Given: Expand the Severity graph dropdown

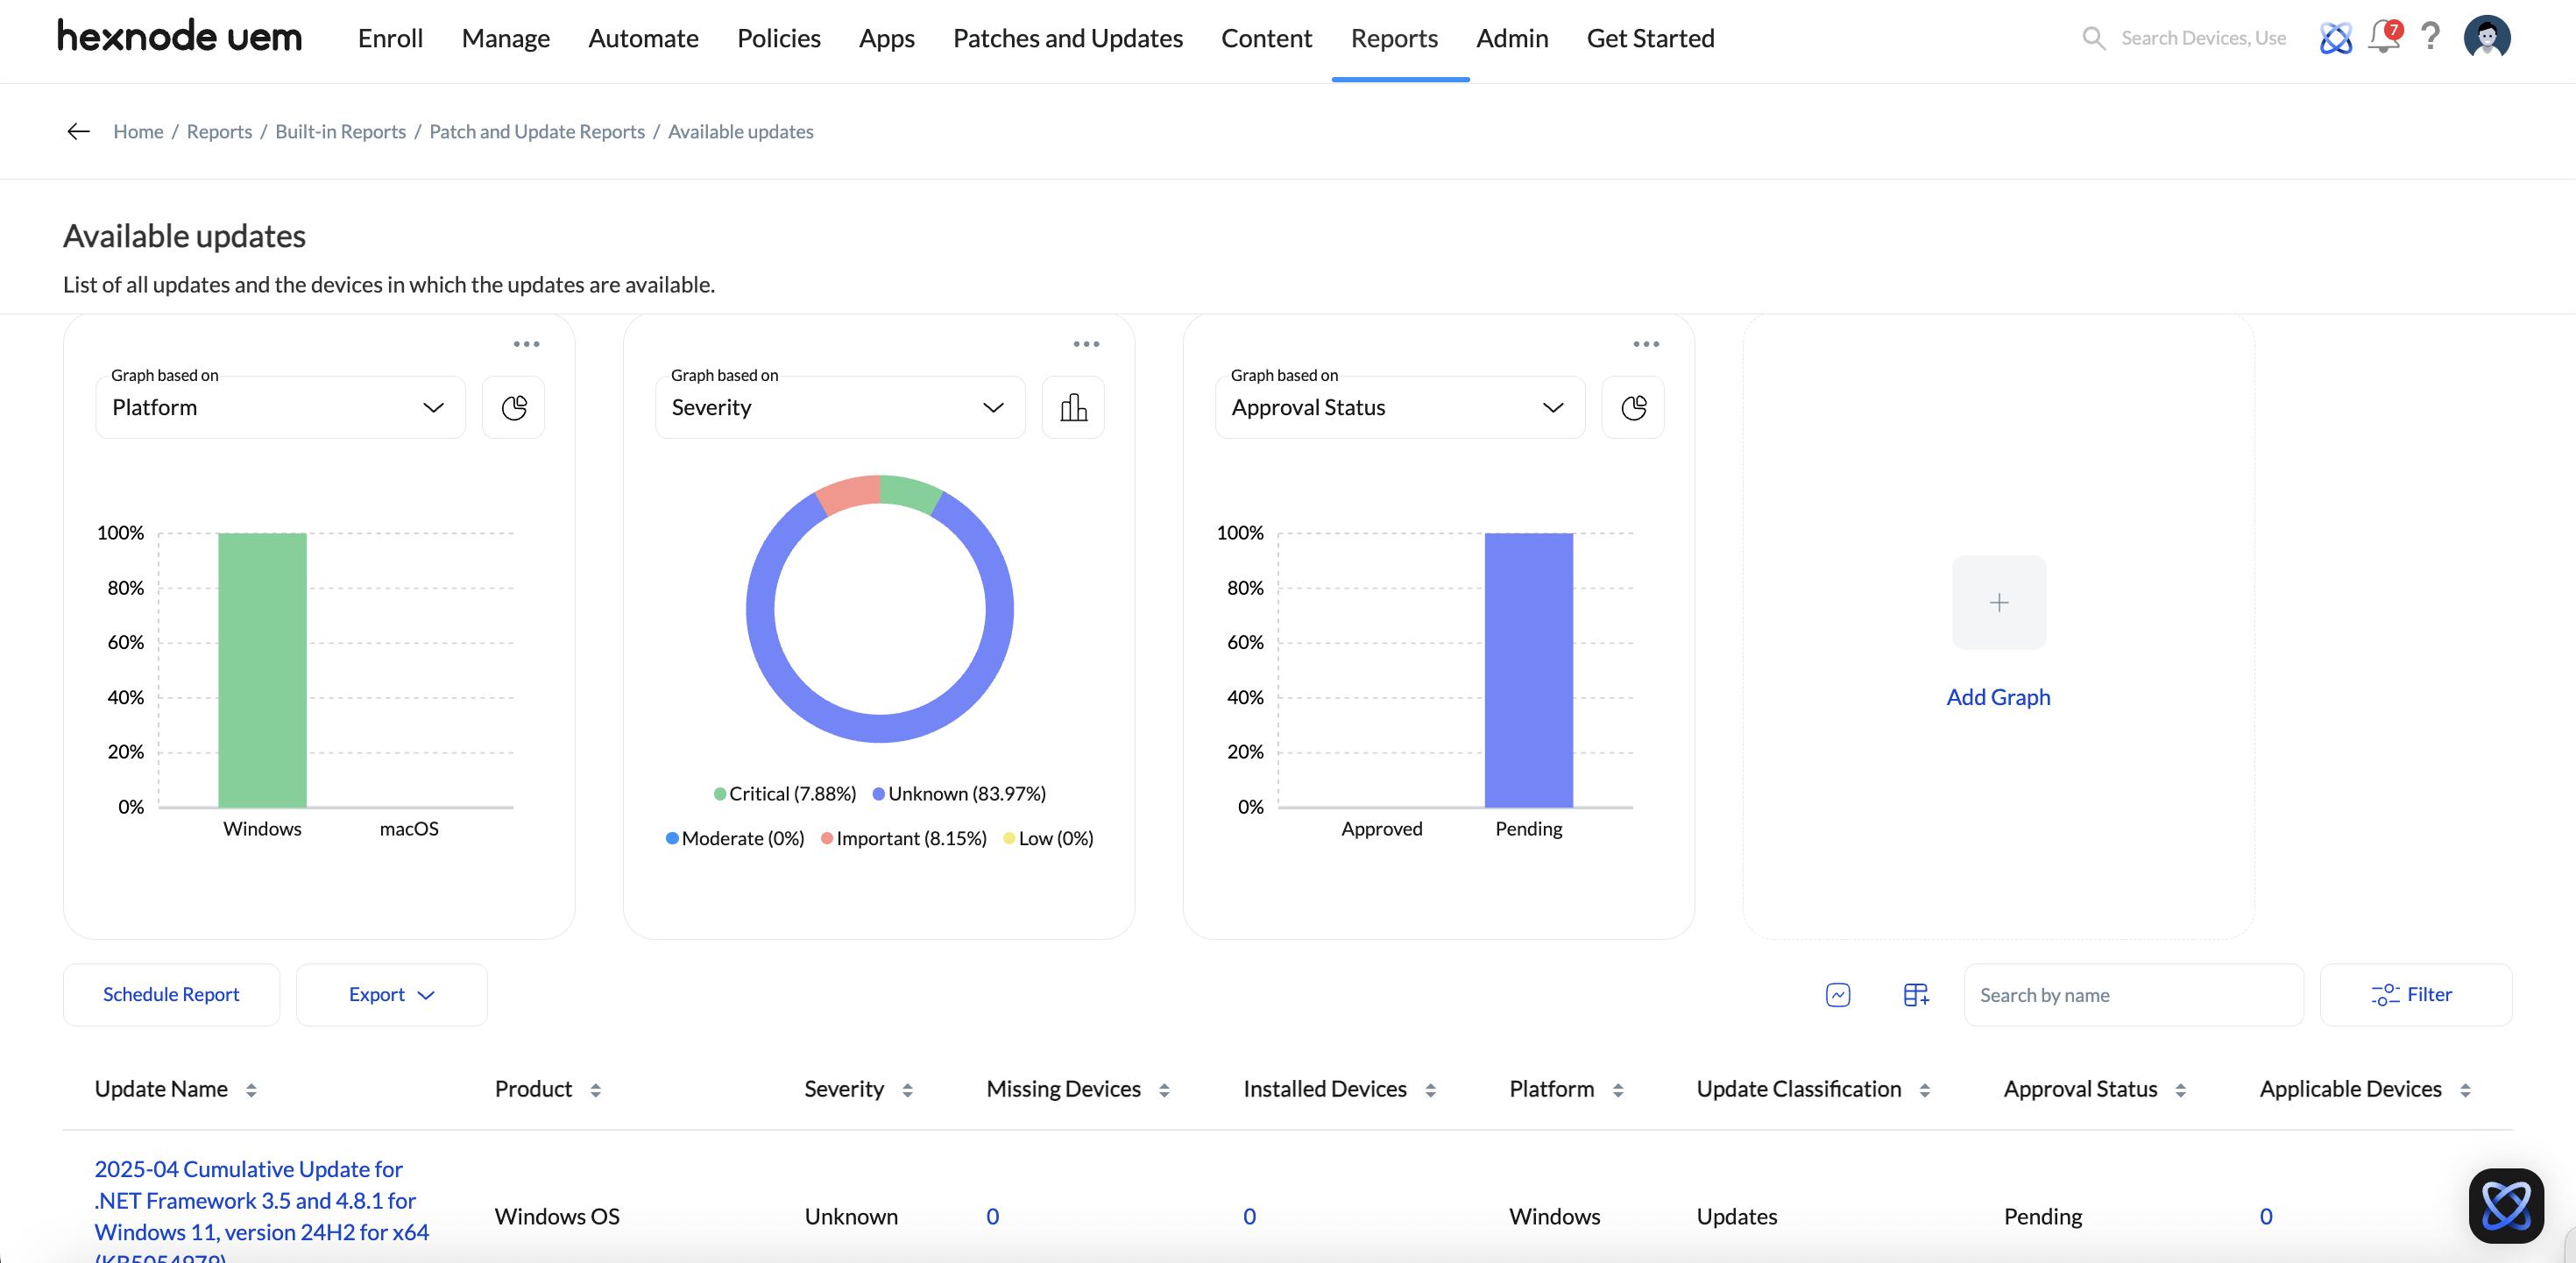Looking at the screenshot, I should click(x=840, y=407).
